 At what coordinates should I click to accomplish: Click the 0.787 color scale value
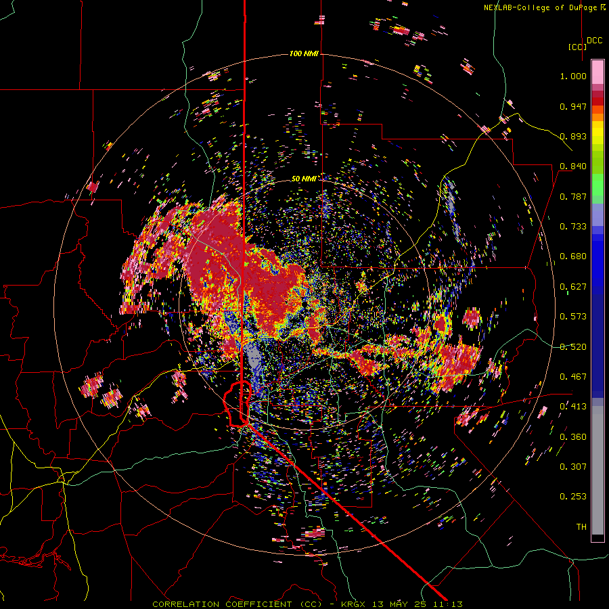tap(573, 196)
